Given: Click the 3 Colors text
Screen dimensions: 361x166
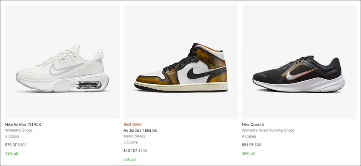Looking at the screenshot, I should 130,142.
